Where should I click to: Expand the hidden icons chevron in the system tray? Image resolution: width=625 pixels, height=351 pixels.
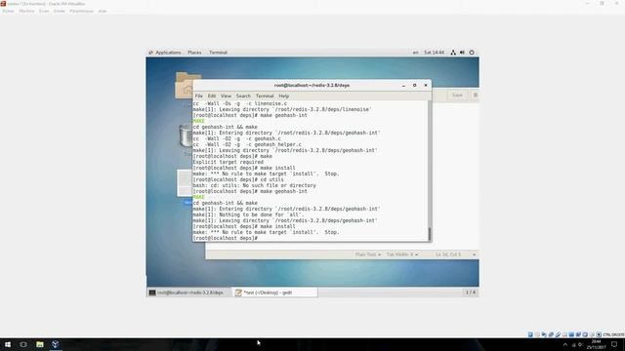pyautogui.click(x=564, y=344)
